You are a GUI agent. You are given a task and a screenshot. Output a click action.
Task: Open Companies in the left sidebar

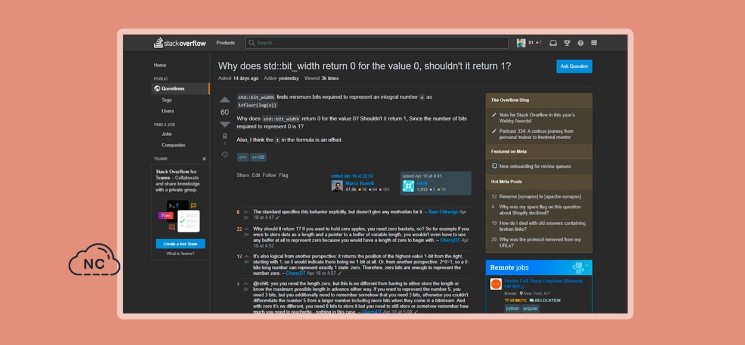[x=173, y=145]
